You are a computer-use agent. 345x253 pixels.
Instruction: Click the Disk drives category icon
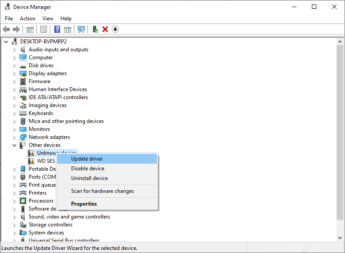[23, 66]
